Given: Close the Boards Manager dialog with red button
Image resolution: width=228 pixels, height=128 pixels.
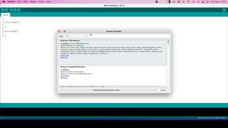Looking at the screenshot, I should 59,31.
